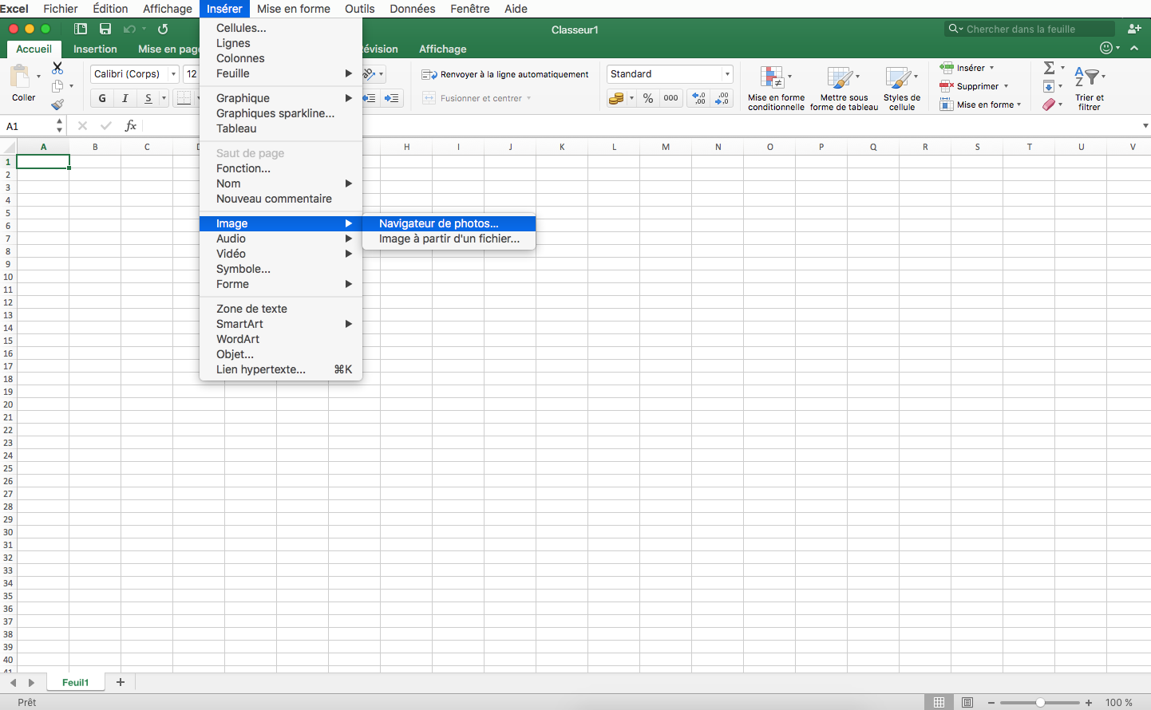This screenshot has width=1151, height=710.
Task: Click Mise en forme conditionnelle button
Action: point(776,88)
